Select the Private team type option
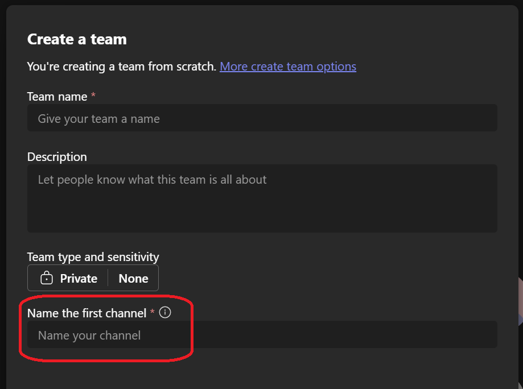This screenshot has width=523, height=389. click(x=78, y=278)
